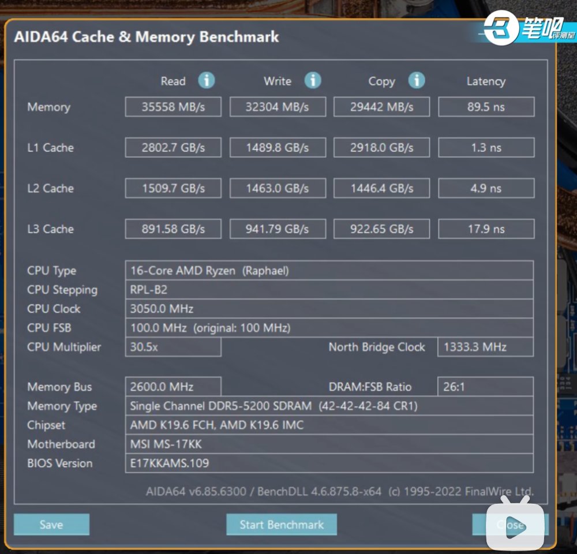The image size is (577, 554).
Task: Select L1 Cache copy value 2918.0 GB/s
Action: (381, 148)
